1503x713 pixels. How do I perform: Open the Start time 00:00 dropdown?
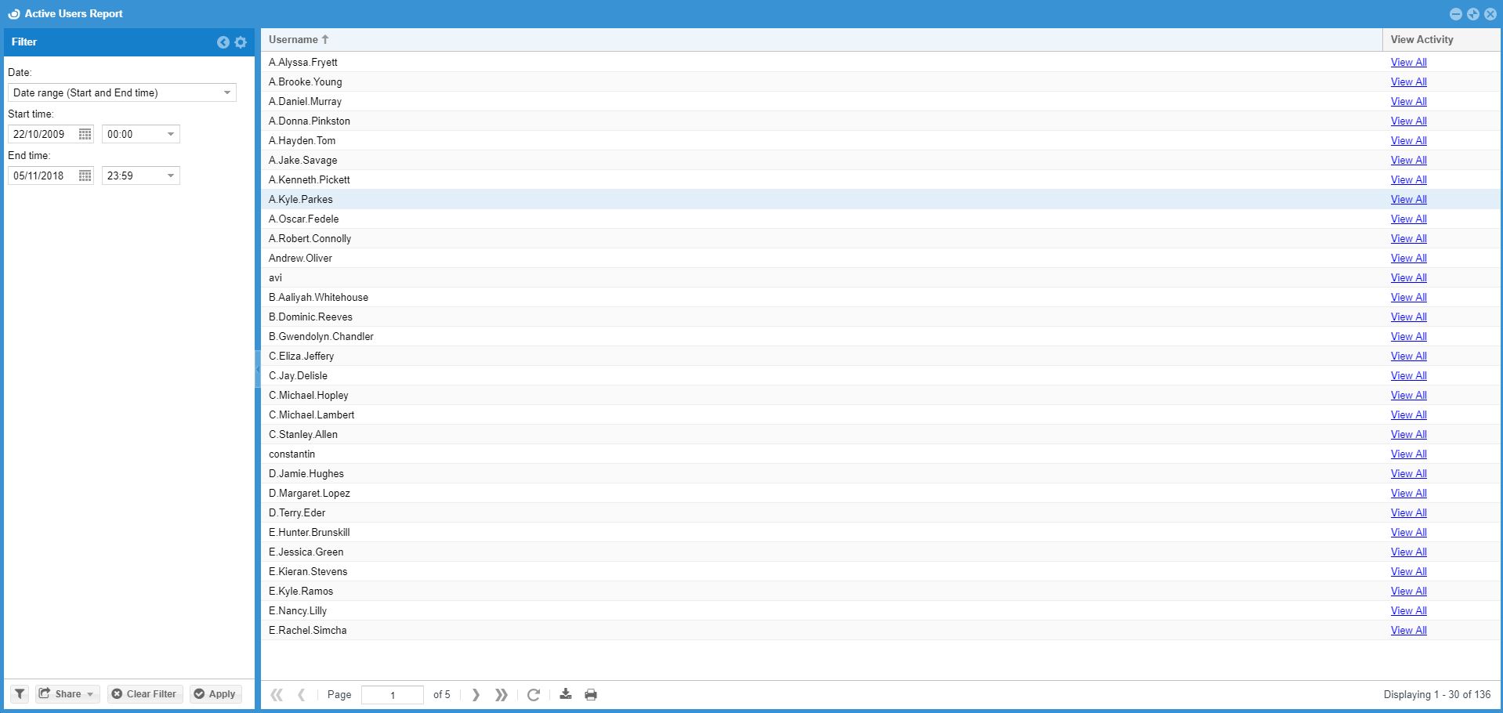coord(170,134)
